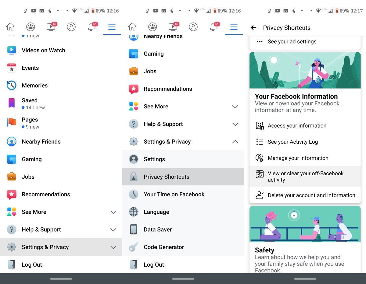Screen dimensions: 366x284
Task: Select Gaming icon in the middle phone screen
Action: pos(134,54)
